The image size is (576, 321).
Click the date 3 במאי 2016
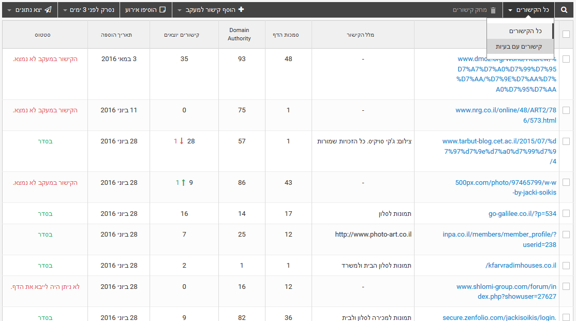[x=119, y=59]
